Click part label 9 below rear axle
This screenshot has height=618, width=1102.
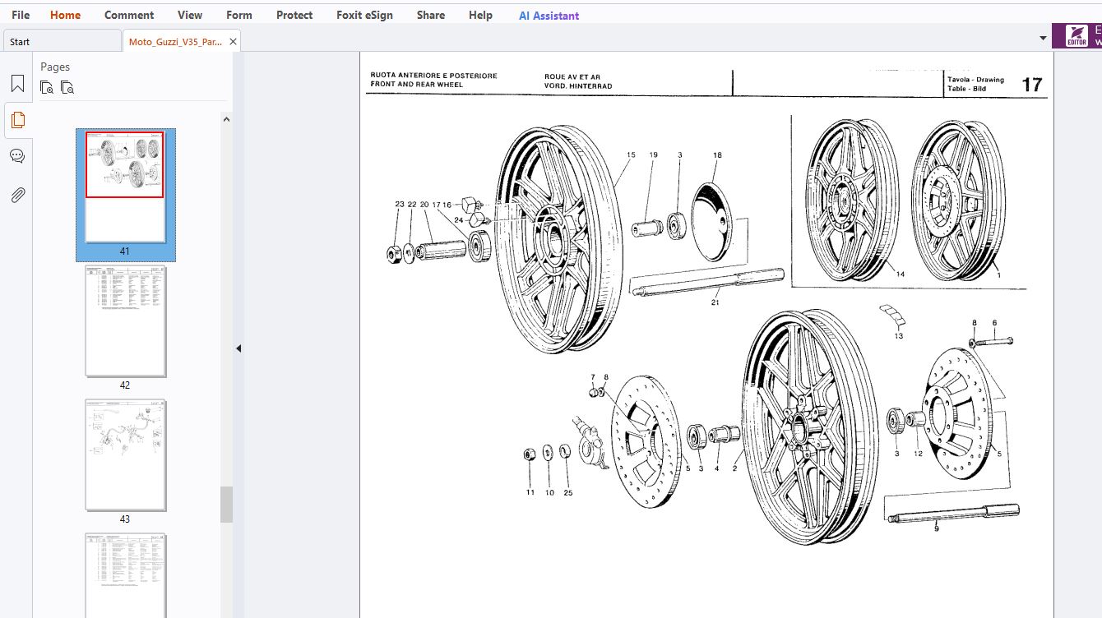click(x=936, y=529)
